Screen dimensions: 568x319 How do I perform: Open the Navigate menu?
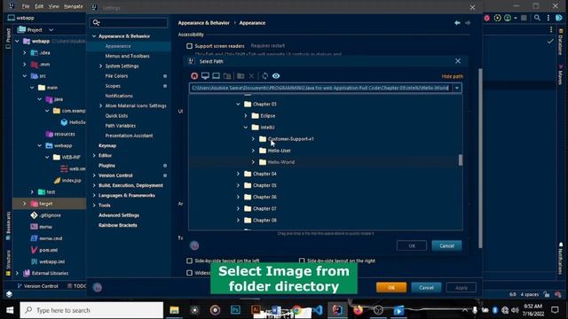pos(73,6)
